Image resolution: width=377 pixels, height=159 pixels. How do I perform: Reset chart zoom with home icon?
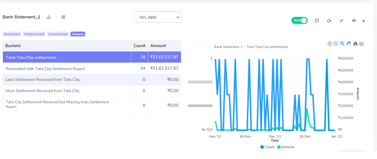point(355,44)
